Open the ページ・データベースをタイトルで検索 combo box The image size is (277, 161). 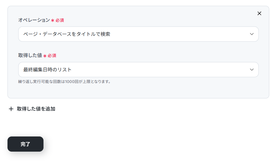(138, 34)
